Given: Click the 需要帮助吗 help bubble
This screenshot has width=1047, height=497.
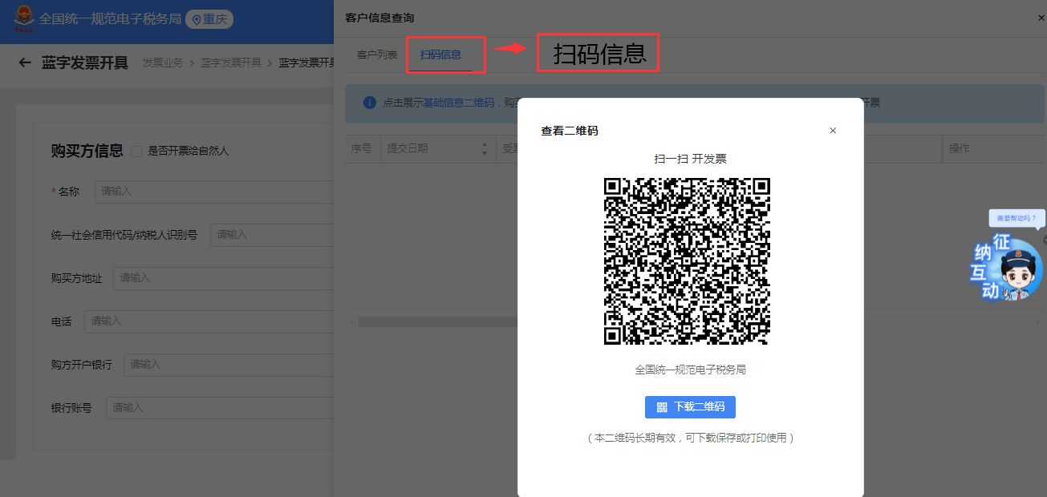Looking at the screenshot, I should pos(1016,218).
